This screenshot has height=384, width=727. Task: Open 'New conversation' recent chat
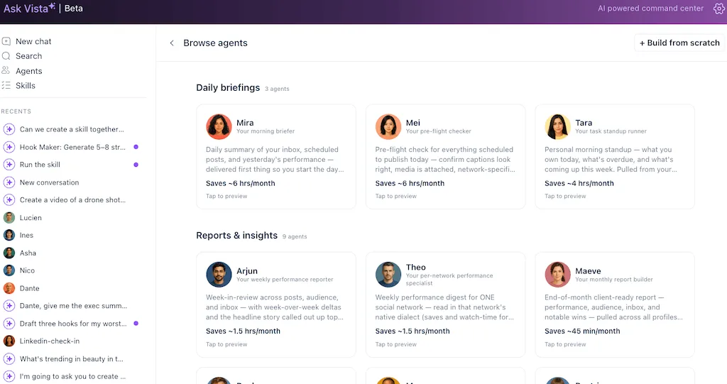49,182
